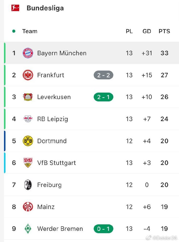Open the RB Leipzig team name
The width and height of the screenshot is (179, 242).
click(x=52, y=119)
